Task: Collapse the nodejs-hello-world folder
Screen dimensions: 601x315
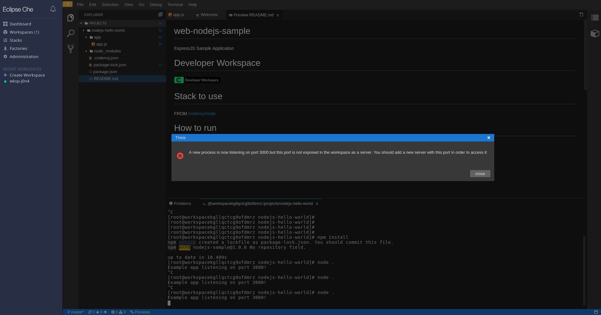Action: click(x=84, y=30)
